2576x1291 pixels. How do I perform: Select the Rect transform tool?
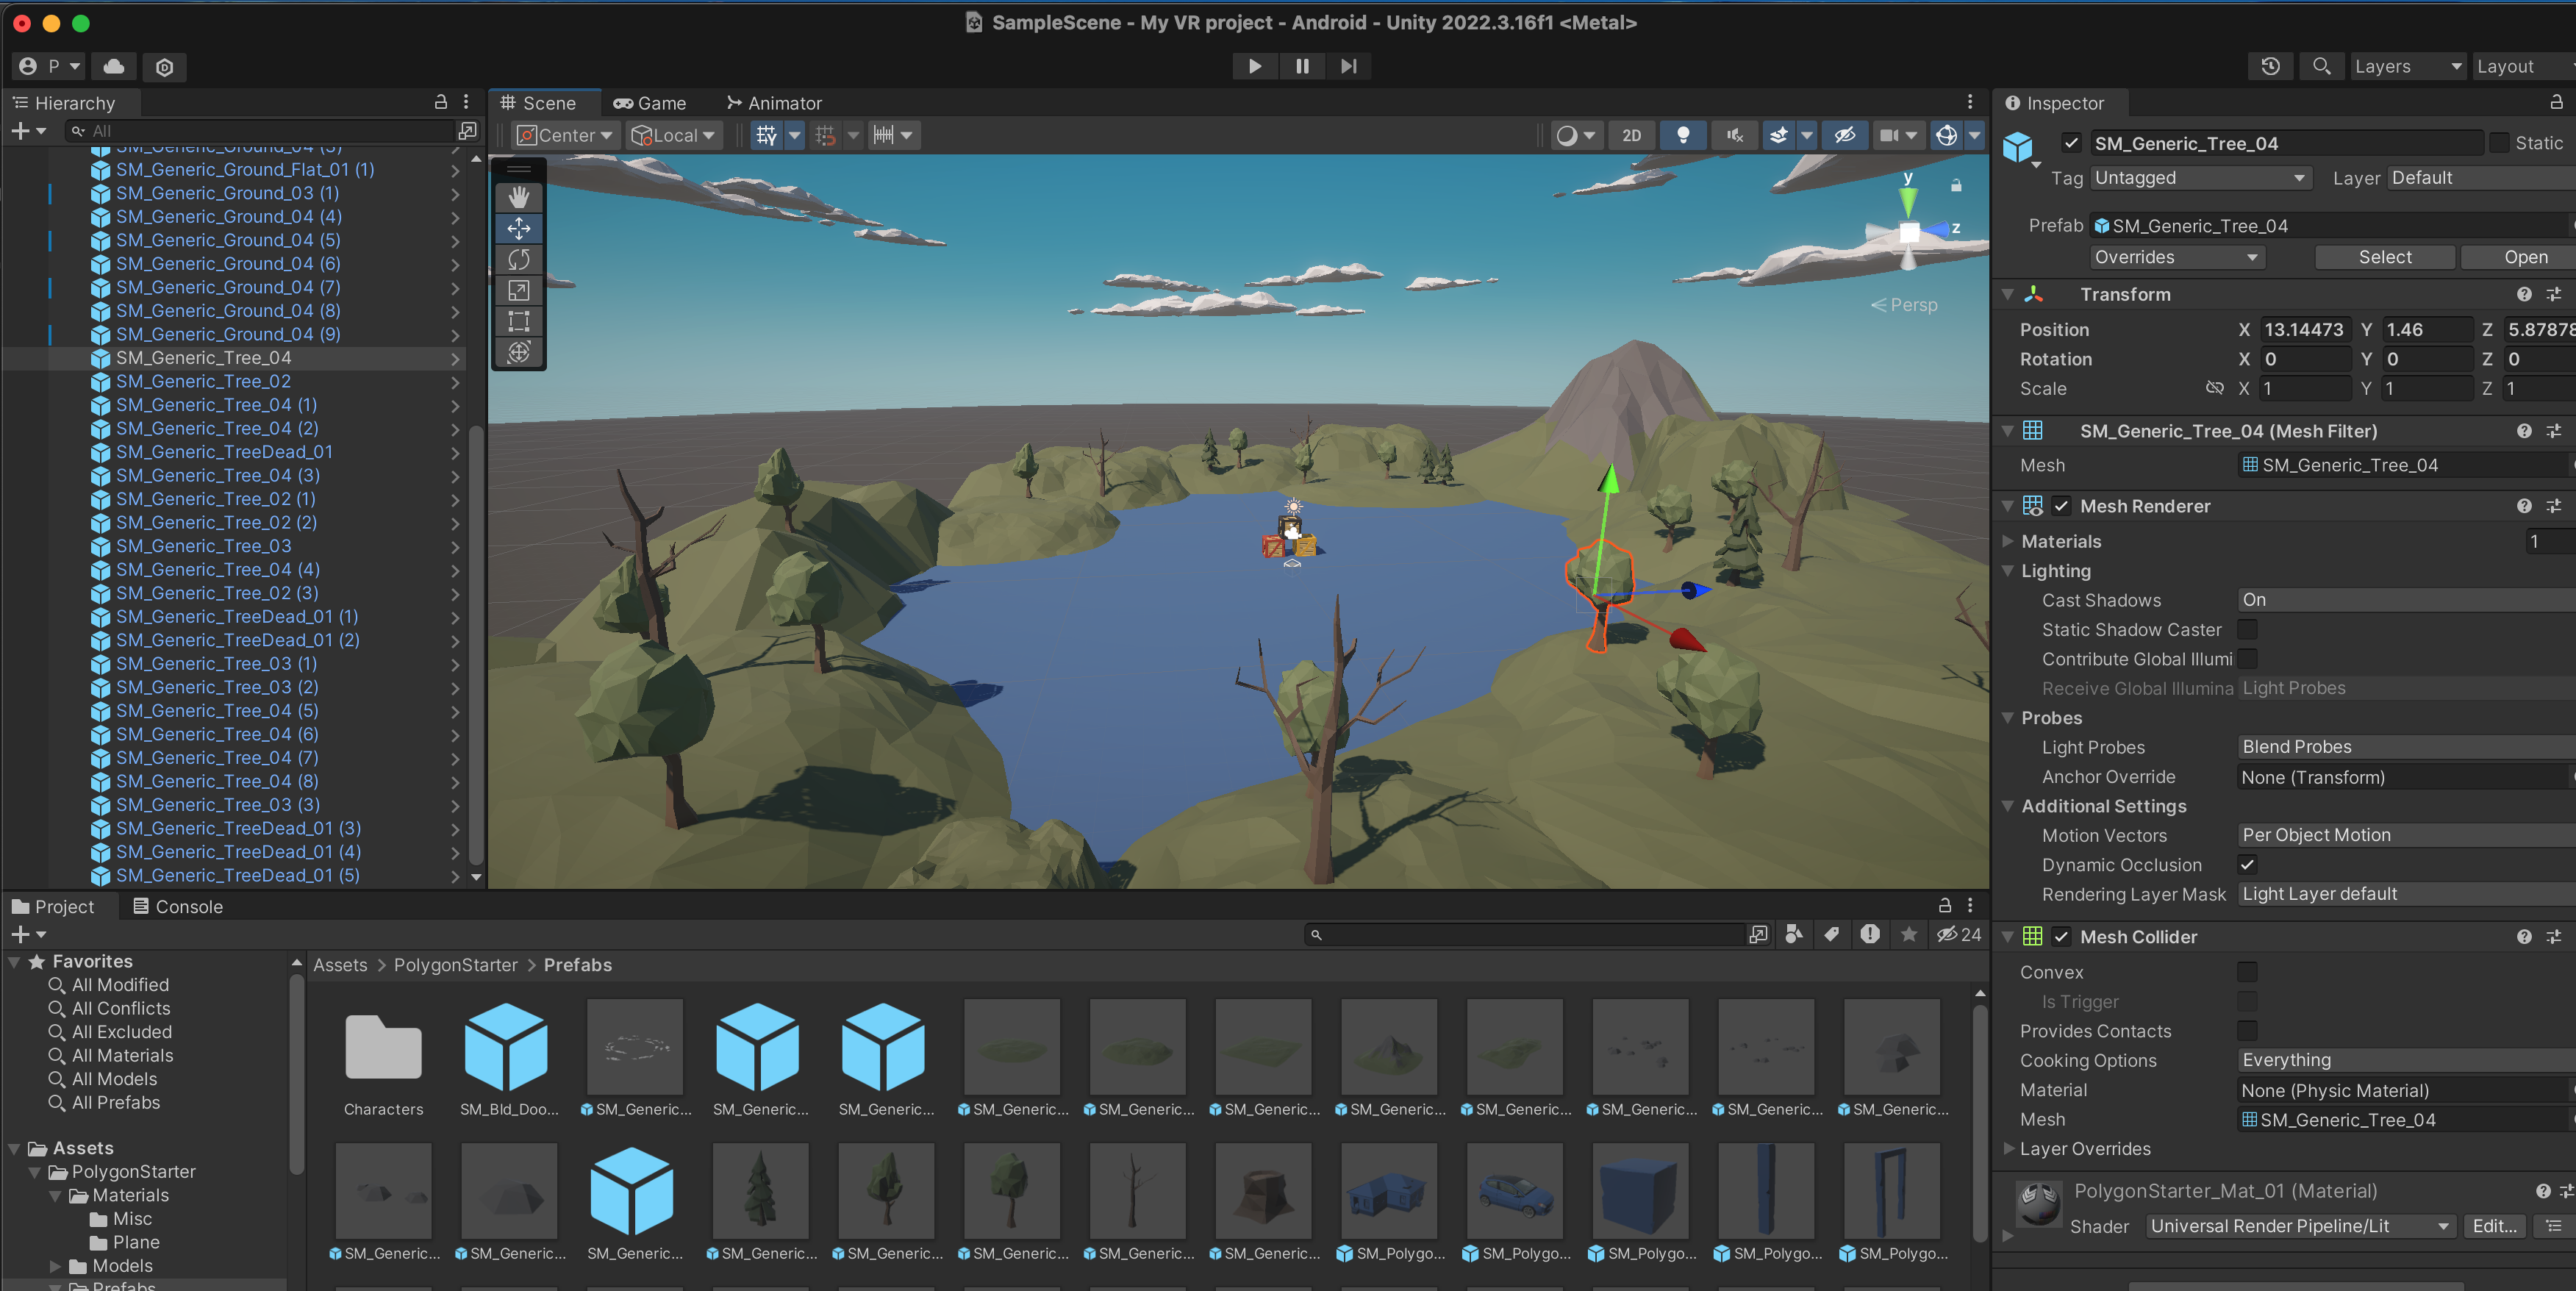[x=518, y=321]
